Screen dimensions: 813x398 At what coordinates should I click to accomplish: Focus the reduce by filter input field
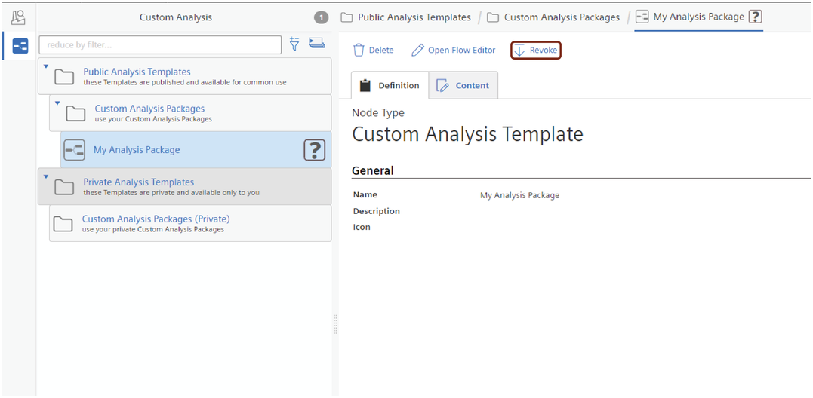[160, 45]
